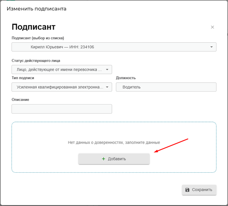Image resolution: width=228 pixels, height=206 pixels.
Task: Click into the Должность field containing Водитель
Action: point(166,87)
